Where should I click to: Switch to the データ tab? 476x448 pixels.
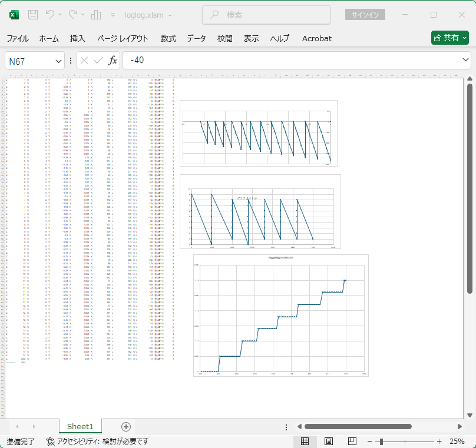coord(196,38)
